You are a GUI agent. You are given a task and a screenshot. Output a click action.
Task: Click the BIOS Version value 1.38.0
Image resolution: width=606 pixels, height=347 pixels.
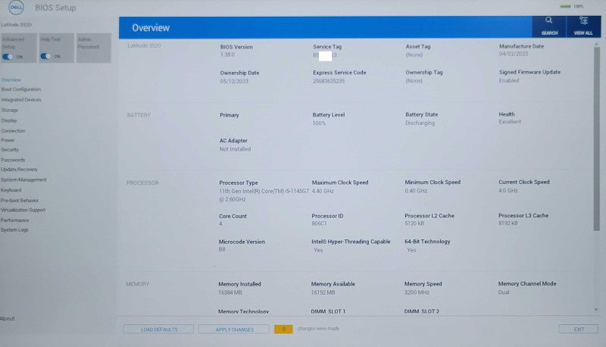pos(227,55)
